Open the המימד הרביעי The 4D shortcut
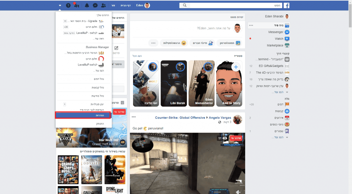Image resolution: width=352 pixels, height=194 pixels. pyautogui.click(x=269, y=73)
